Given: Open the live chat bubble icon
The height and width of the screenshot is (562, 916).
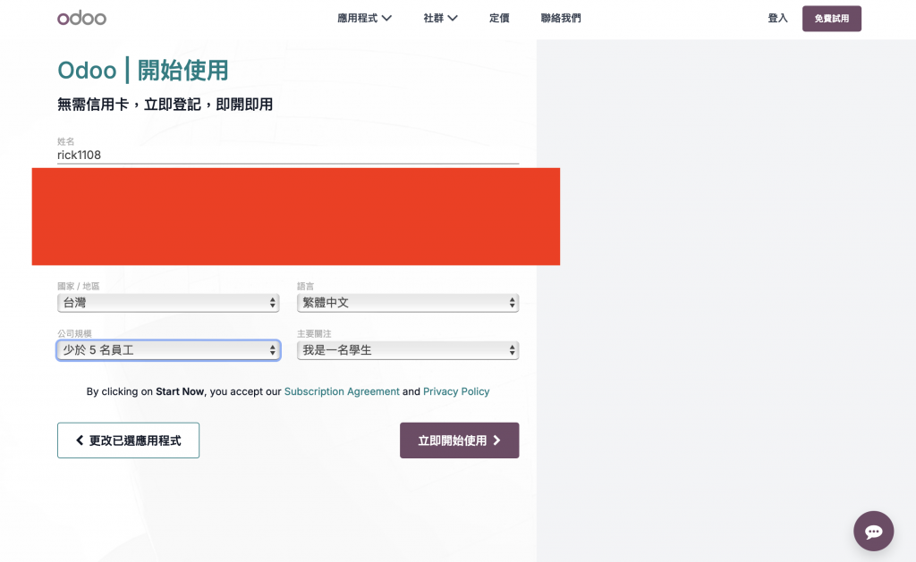Looking at the screenshot, I should [x=873, y=531].
